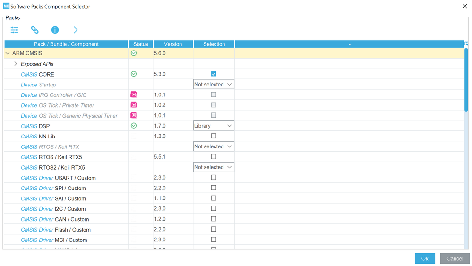Click the chain link dependencies icon
The width and height of the screenshot is (472, 266).
click(x=34, y=30)
